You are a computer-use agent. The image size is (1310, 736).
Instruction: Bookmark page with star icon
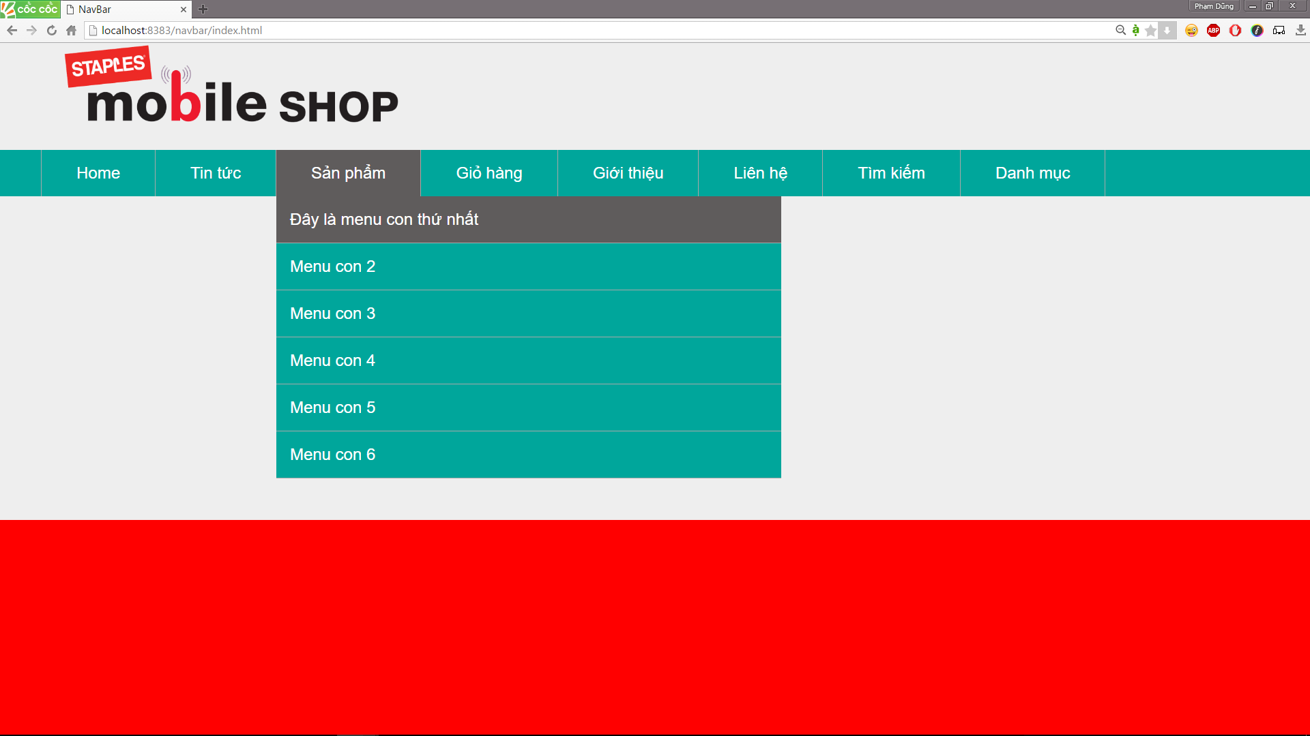pyautogui.click(x=1151, y=30)
